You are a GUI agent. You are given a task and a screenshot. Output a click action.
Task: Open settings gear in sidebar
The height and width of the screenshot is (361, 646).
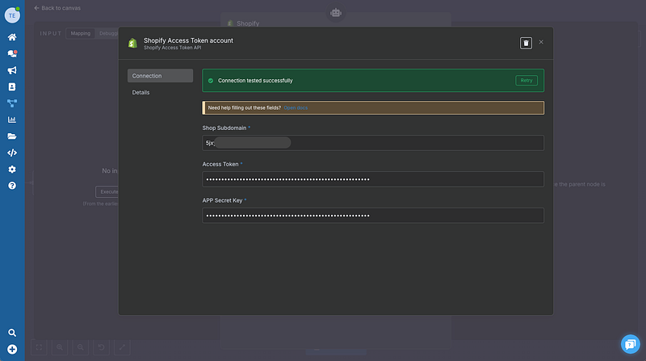pos(12,170)
